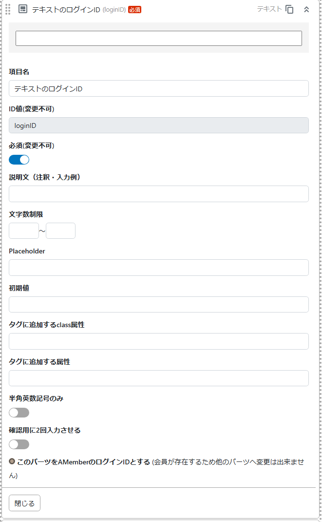Click the drag handle dots at top left
The width and height of the screenshot is (322, 522).
[x=7, y=9]
